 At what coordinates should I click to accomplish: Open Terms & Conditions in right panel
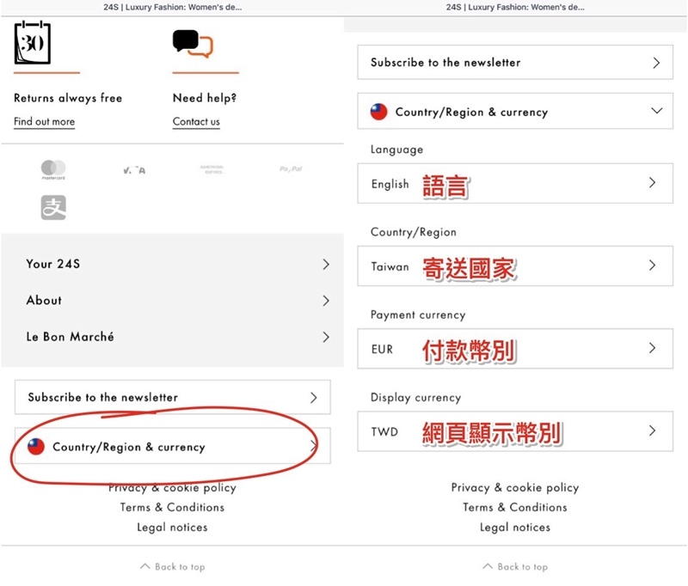(515, 508)
